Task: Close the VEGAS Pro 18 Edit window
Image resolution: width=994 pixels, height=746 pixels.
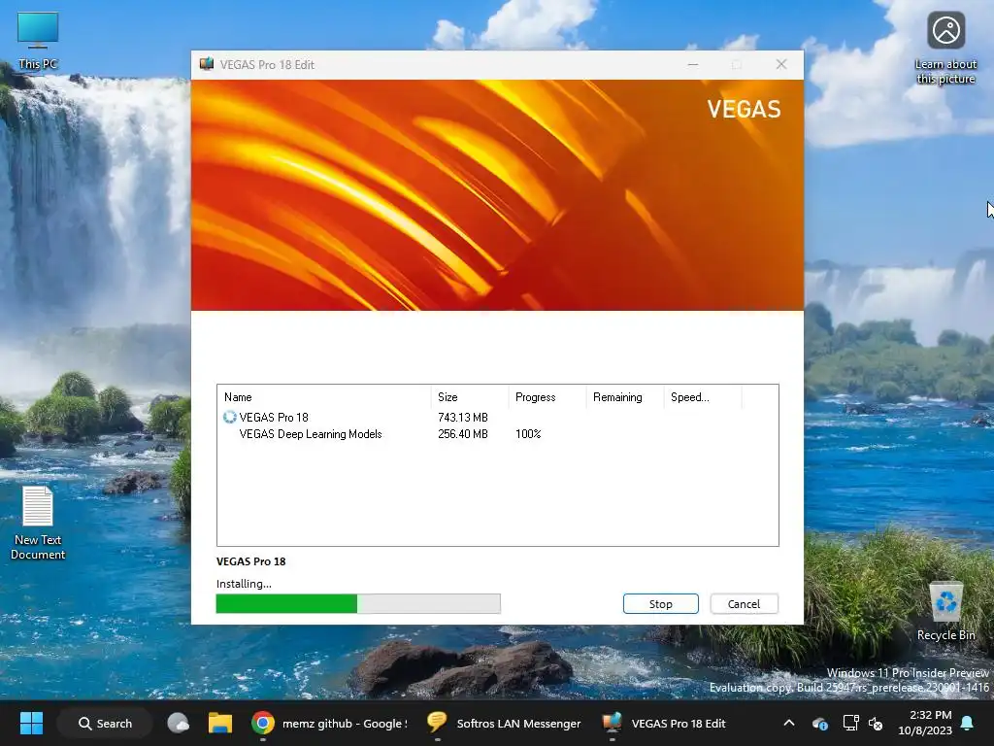Action: pyautogui.click(x=781, y=64)
